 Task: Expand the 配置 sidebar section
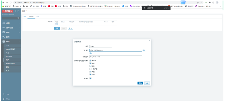point(11,37)
